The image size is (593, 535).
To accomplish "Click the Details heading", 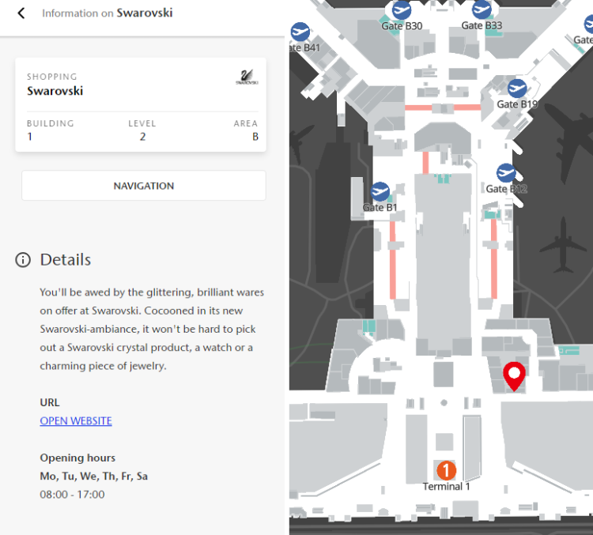I will [66, 260].
